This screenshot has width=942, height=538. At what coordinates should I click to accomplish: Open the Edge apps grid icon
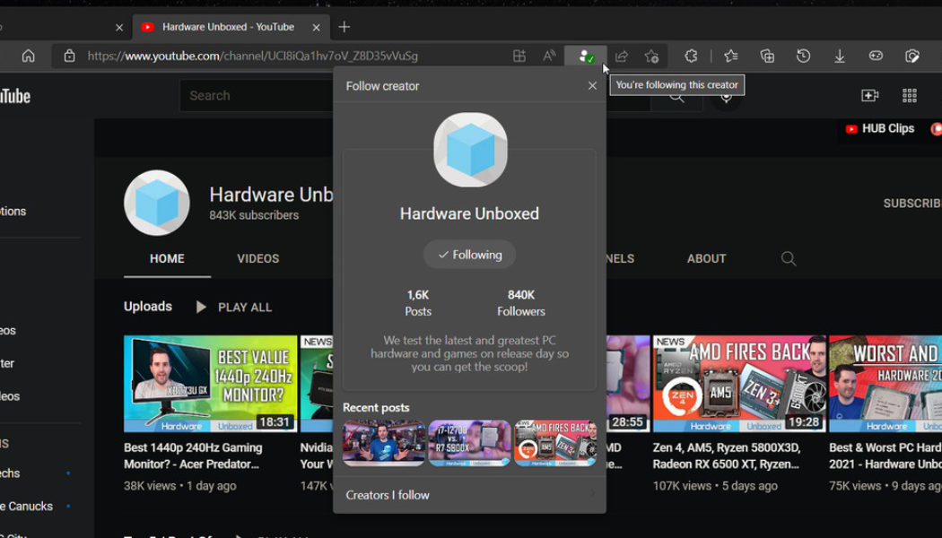[x=909, y=95]
